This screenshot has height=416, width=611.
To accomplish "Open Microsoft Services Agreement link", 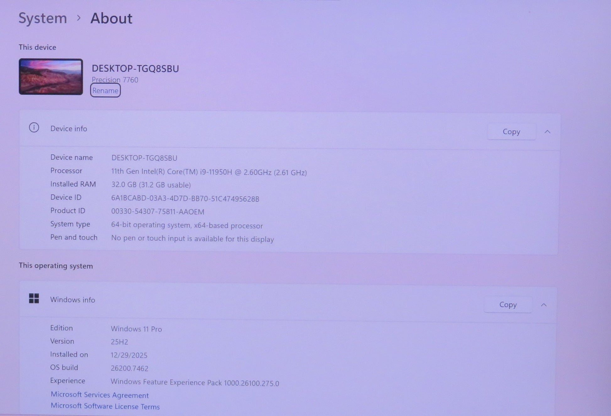I will click(x=100, y=395).
